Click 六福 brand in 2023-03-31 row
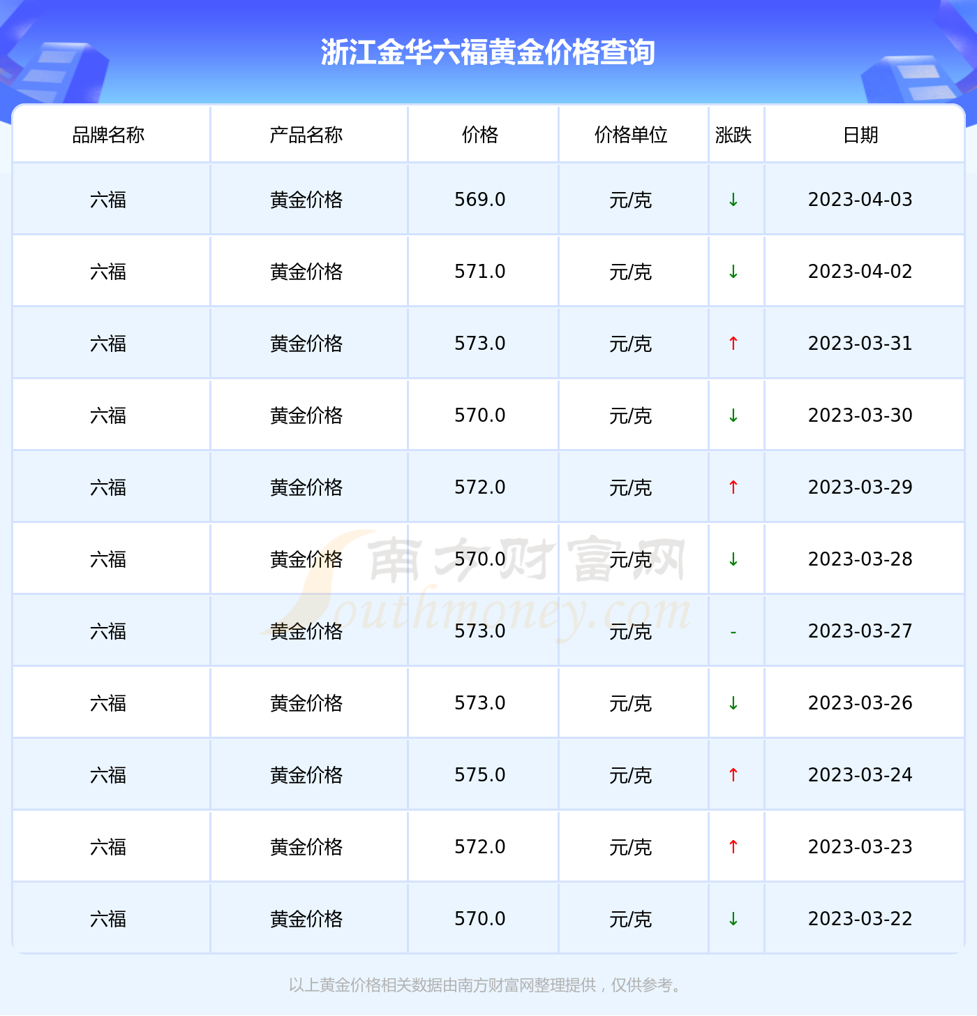This screenshot has width=977, height=1016. pos(108,344)
